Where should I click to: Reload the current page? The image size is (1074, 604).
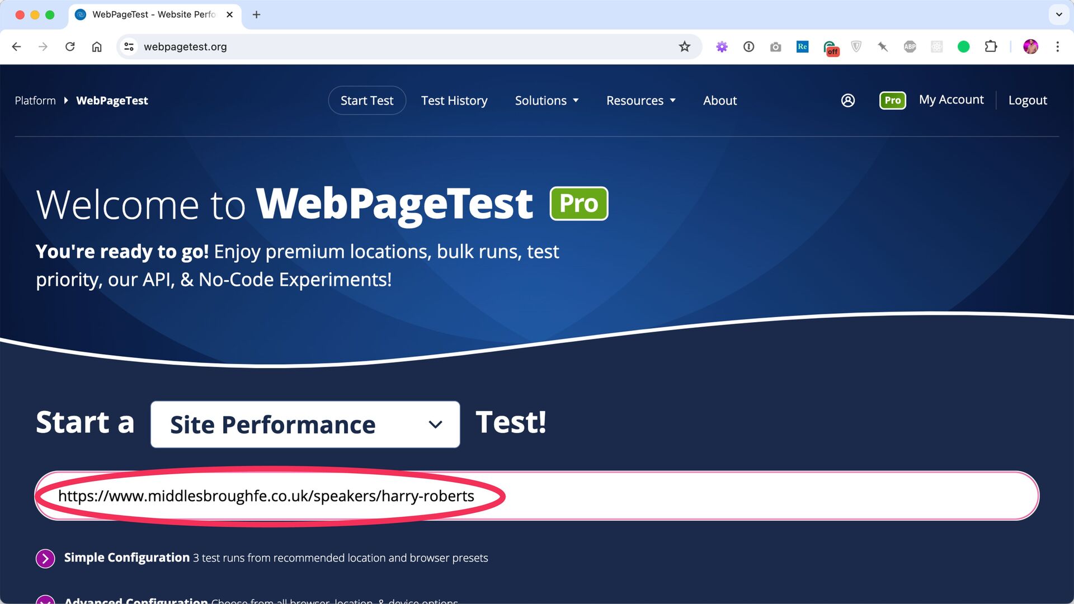(70, 46)
